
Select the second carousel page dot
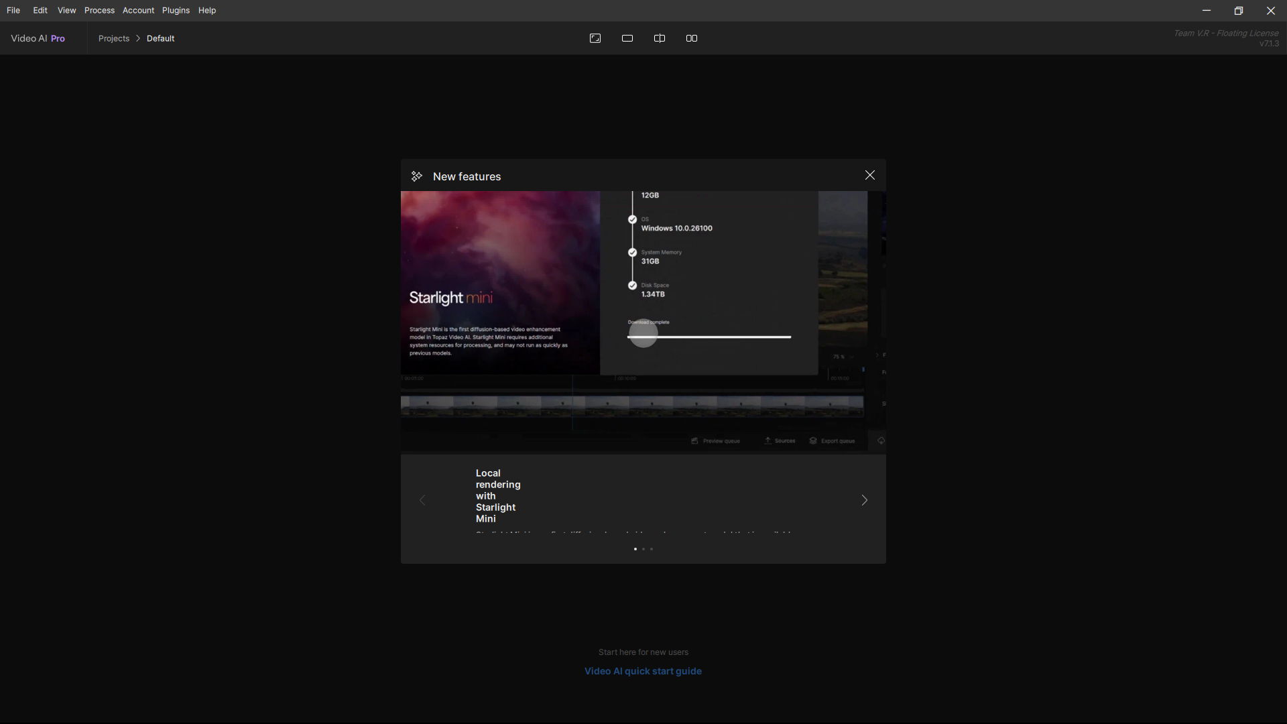[643, 549]
